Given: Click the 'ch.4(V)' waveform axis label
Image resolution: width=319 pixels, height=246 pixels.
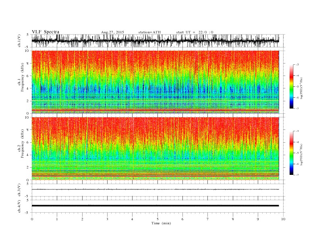Looking at the screenshot, I should (19, 206).
